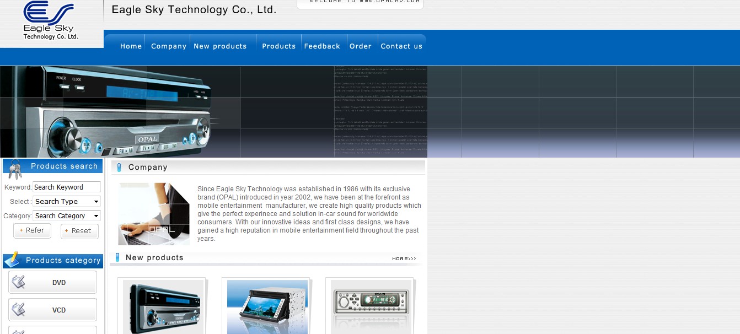Click the Search Keyword input field

[x=67, y=187]
